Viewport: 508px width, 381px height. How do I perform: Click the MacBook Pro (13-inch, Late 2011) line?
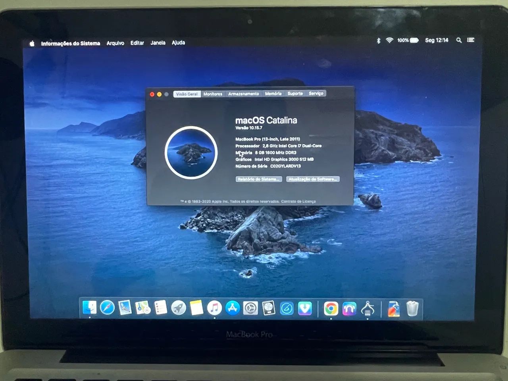[x=267, y=139]
